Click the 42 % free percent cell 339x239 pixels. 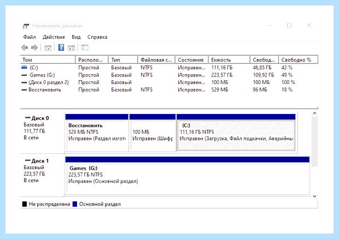click(287, 68)
